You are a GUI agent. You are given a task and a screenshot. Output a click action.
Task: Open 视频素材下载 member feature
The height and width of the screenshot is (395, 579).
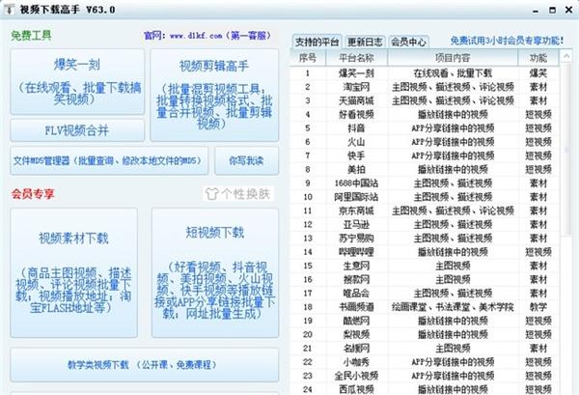74,272
